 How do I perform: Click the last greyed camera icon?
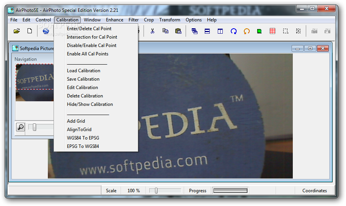point(328,31)
